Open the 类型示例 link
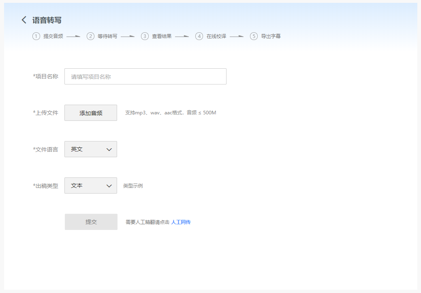421x293 pixels. (x=133, y=186)
